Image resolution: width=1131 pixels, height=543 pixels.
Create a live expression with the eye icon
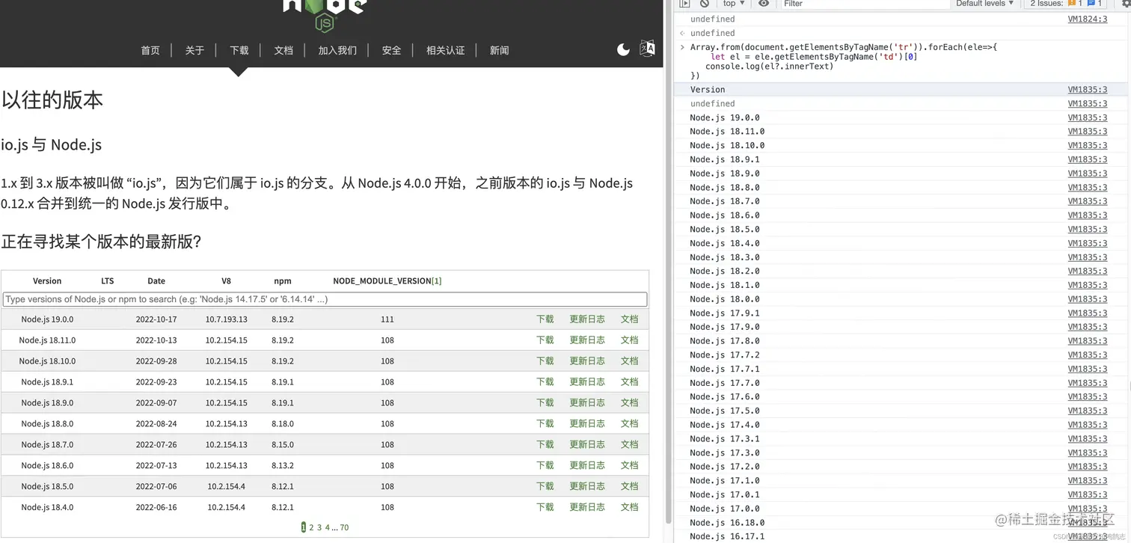pyautogui.click(x=763, y=4)
